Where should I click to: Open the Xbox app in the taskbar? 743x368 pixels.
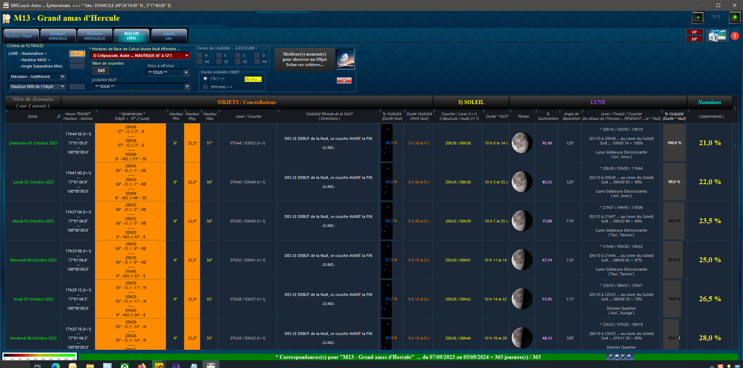125,365
